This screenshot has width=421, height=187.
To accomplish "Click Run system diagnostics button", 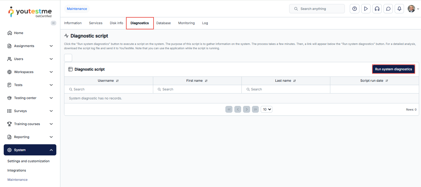I will coord(393,69).
